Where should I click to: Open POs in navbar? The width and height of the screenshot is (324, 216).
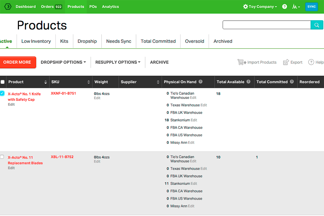93,7
